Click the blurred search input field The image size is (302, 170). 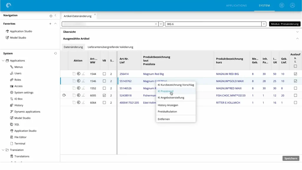[108, 24]
